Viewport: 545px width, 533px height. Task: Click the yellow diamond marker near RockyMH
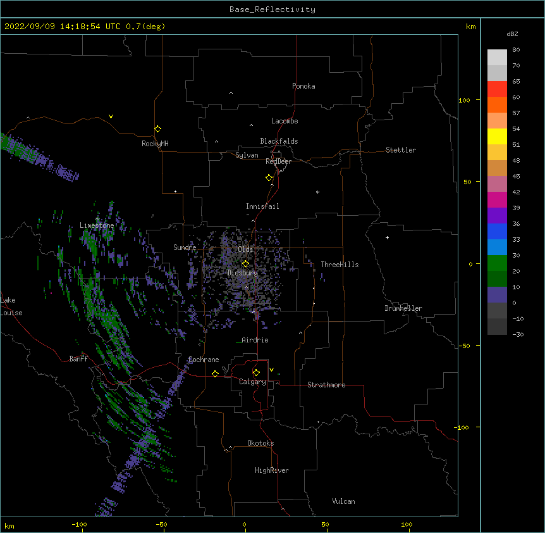157,129
